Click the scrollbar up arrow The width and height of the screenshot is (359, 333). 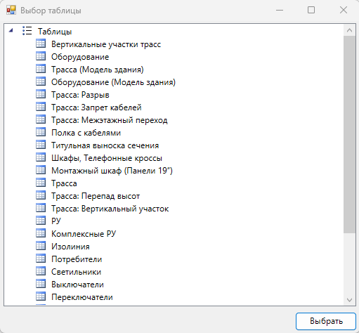pyautogui.click(x=349, y=30)
